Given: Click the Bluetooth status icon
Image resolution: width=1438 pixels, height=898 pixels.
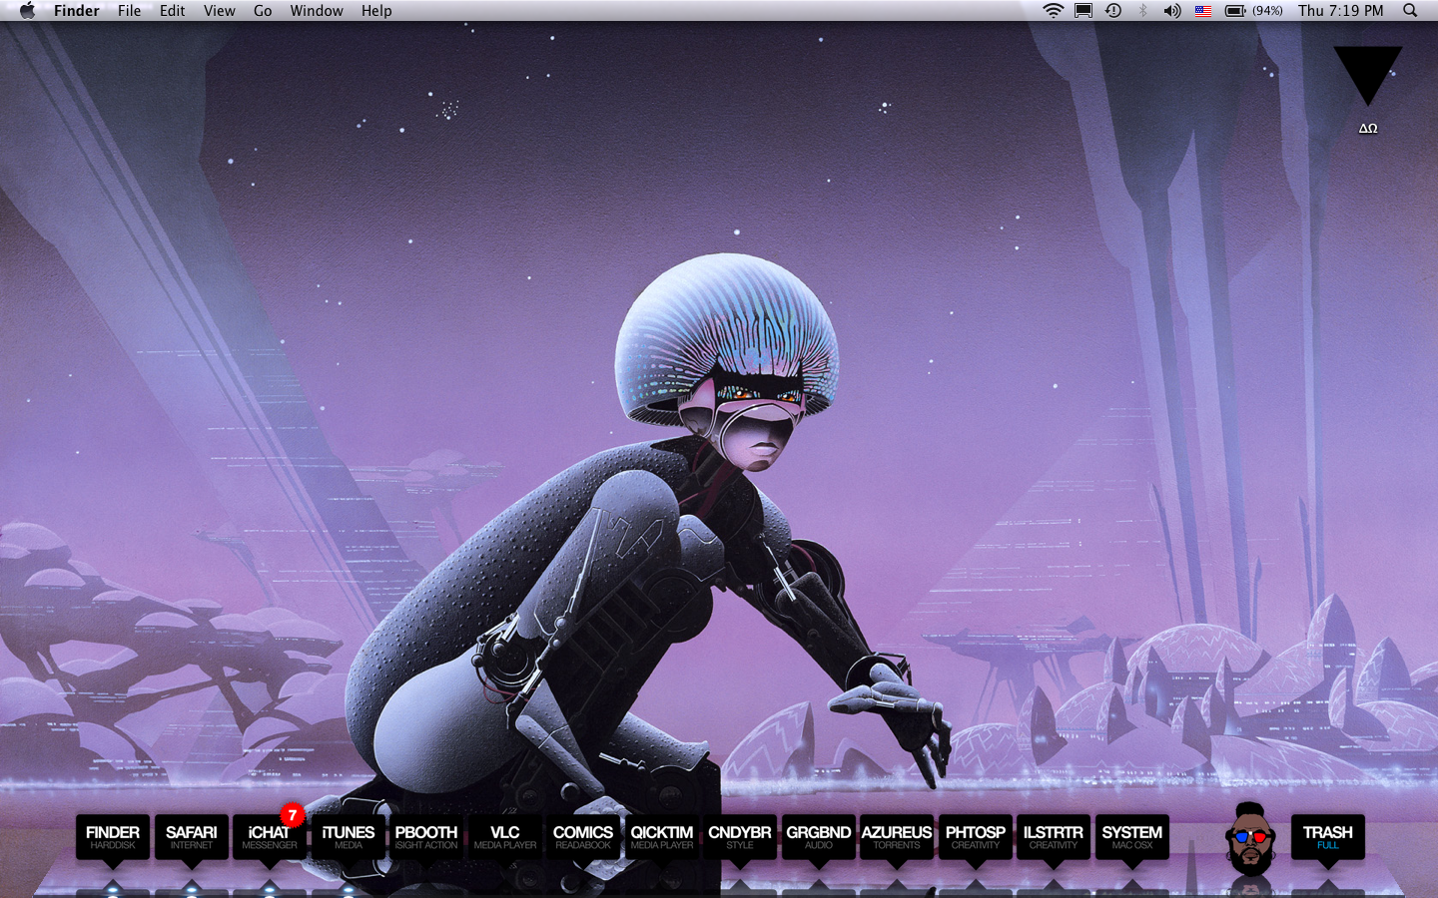Looking at the screenshot, I should [x=1143, y=11].
